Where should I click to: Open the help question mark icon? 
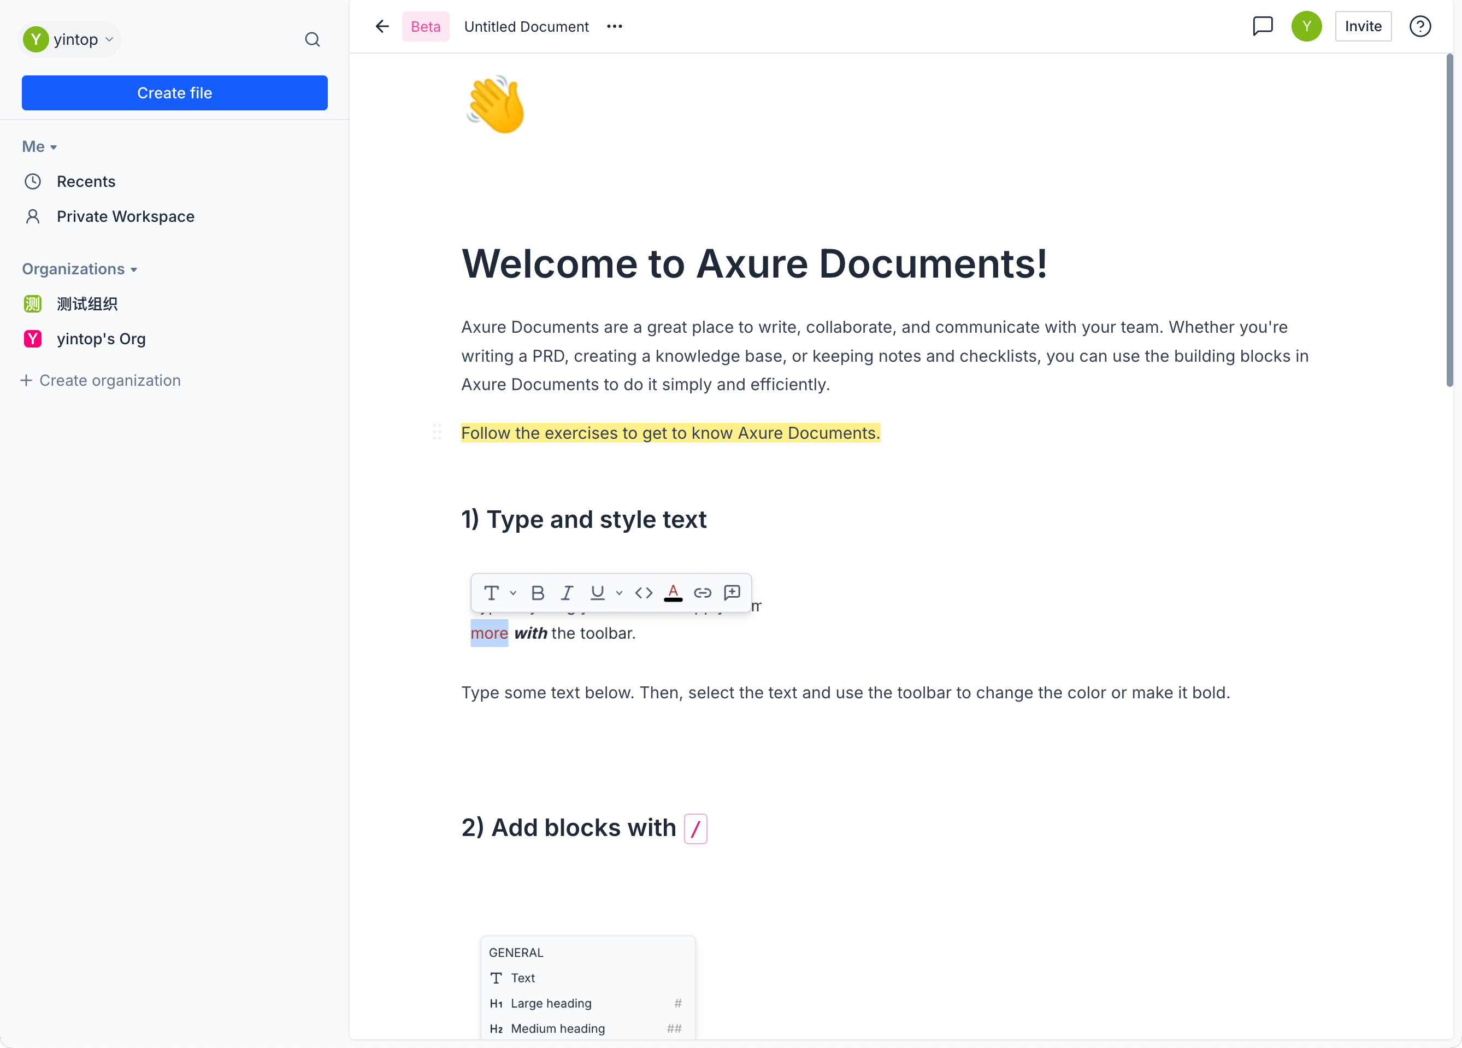pyautogui.click(x=1420, y=26)
